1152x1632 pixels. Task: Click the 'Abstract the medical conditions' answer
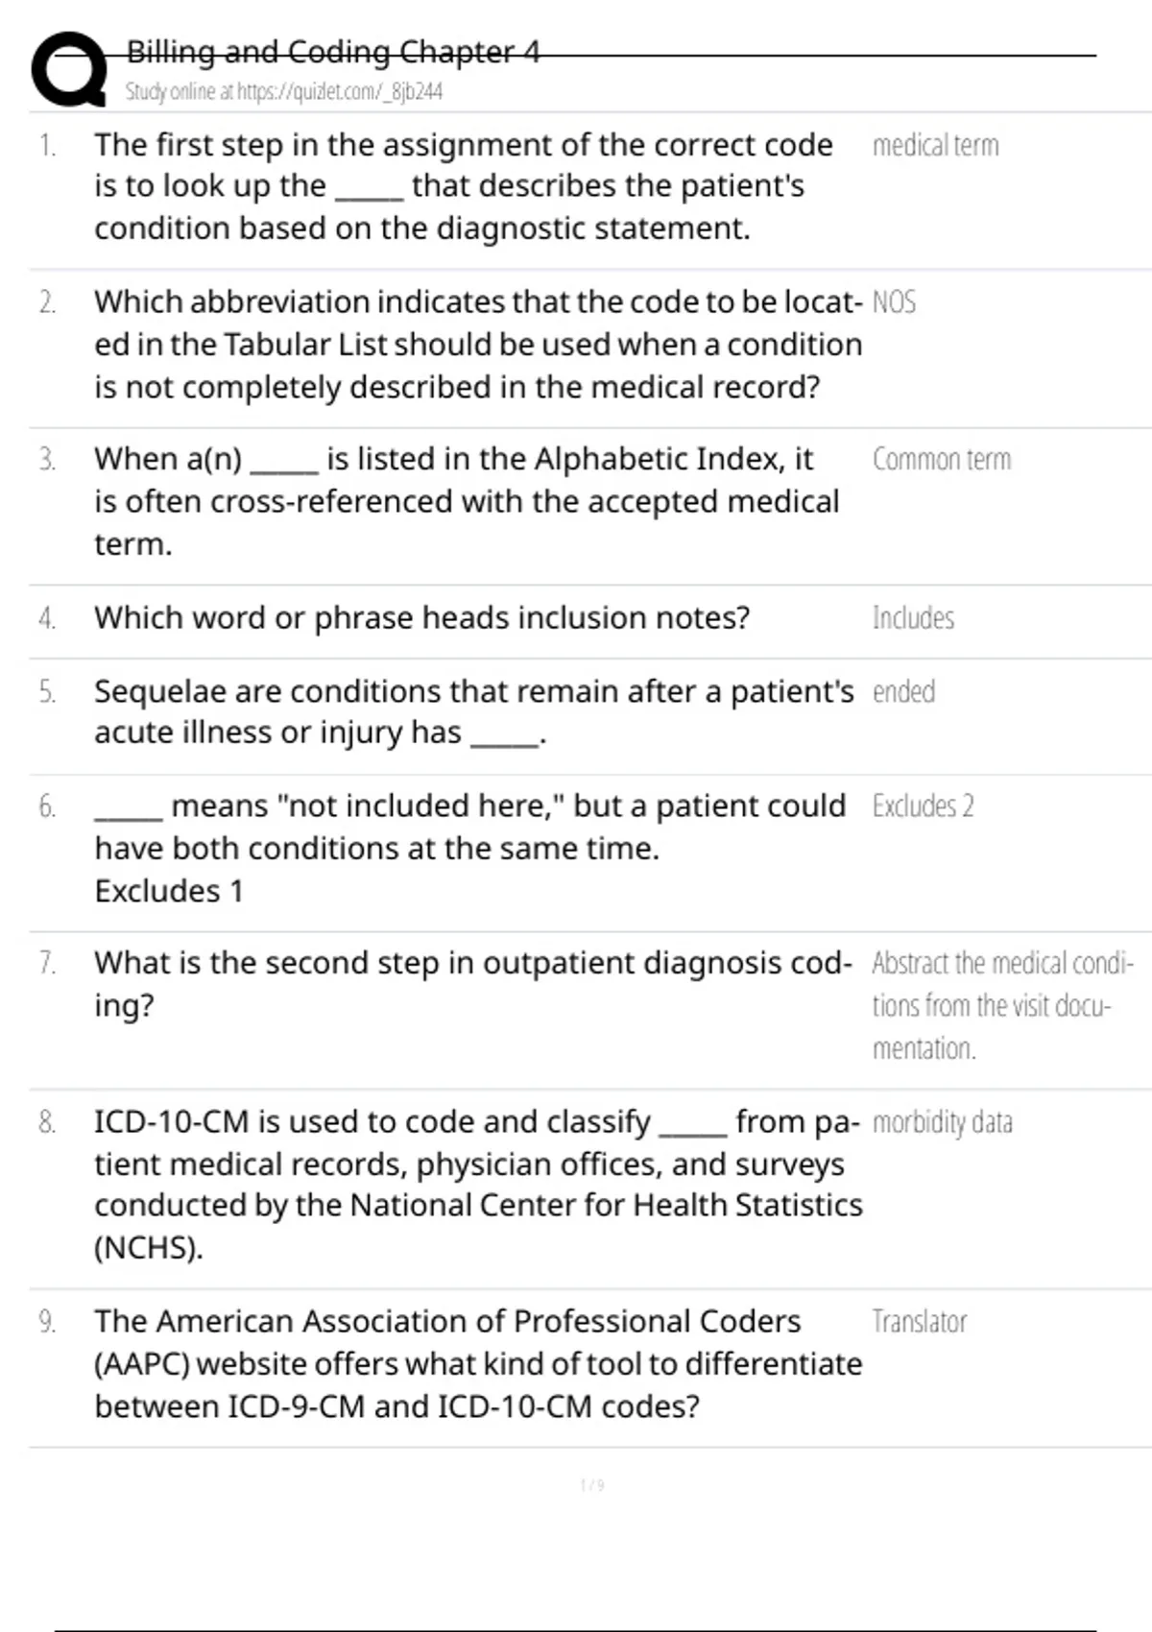1001,1005
